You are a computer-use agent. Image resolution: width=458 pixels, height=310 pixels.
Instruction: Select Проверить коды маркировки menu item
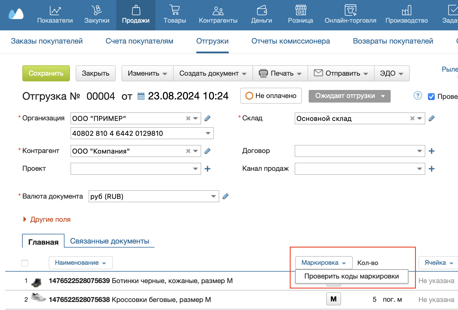(352, 276)
